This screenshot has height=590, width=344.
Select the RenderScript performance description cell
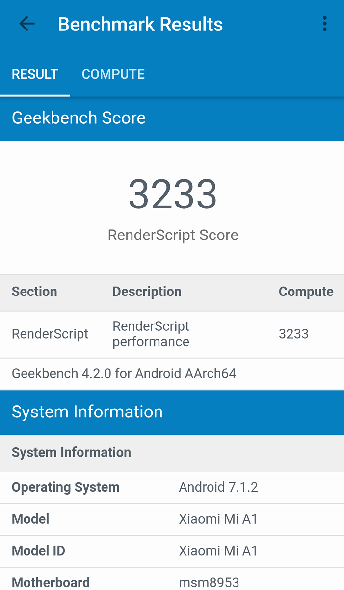pos(151,334)
